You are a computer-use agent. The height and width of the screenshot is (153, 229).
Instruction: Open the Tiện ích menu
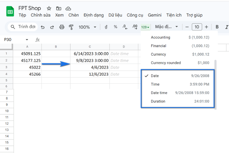(x=174, y=15)
